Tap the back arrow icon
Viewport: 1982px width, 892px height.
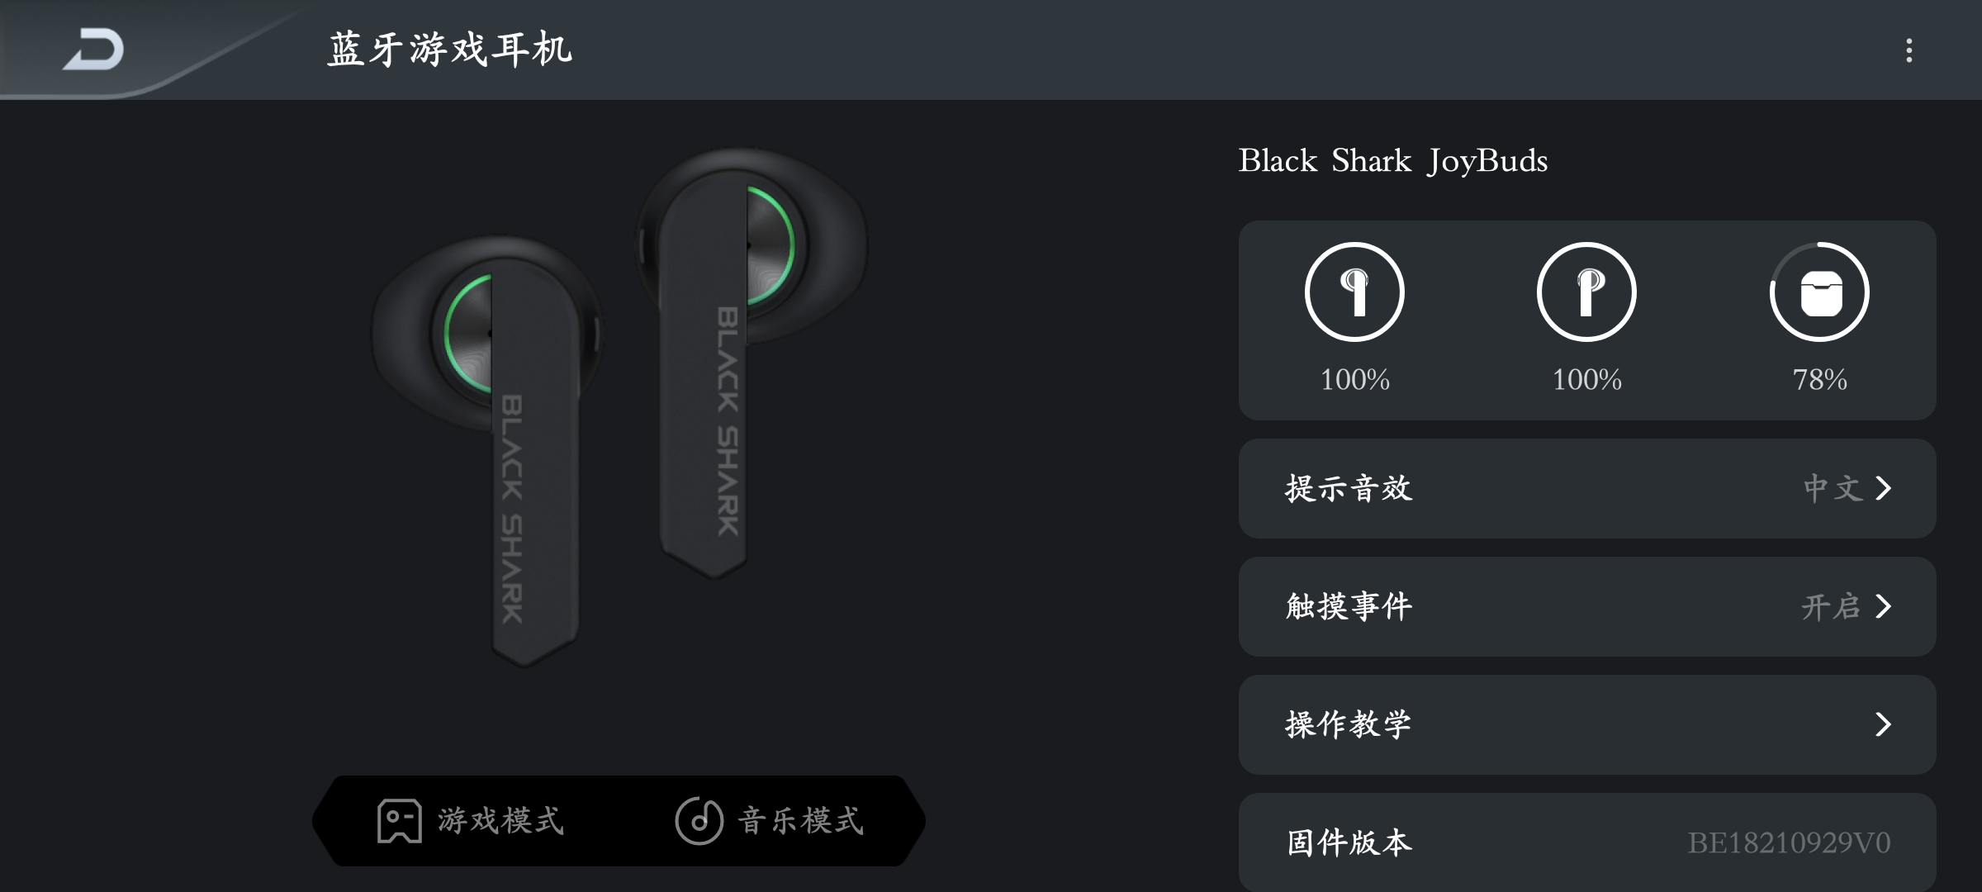pos(93,50)
